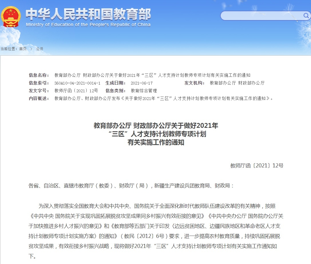Image resolution: width=311 pixels, height=264 pixels.
Task: Click the 当前位置 breadcrumb label
Action: tap(9, 49)
